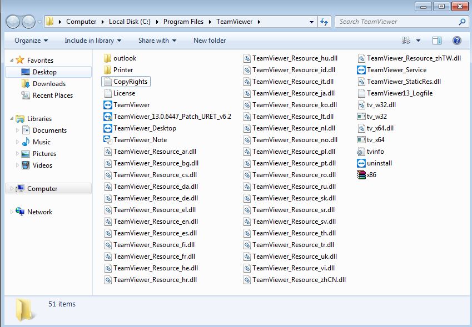Select TeamViewer_Resource_hr.dll file
The height and width of the screenshot is (327, 472).
coord(151,280)
